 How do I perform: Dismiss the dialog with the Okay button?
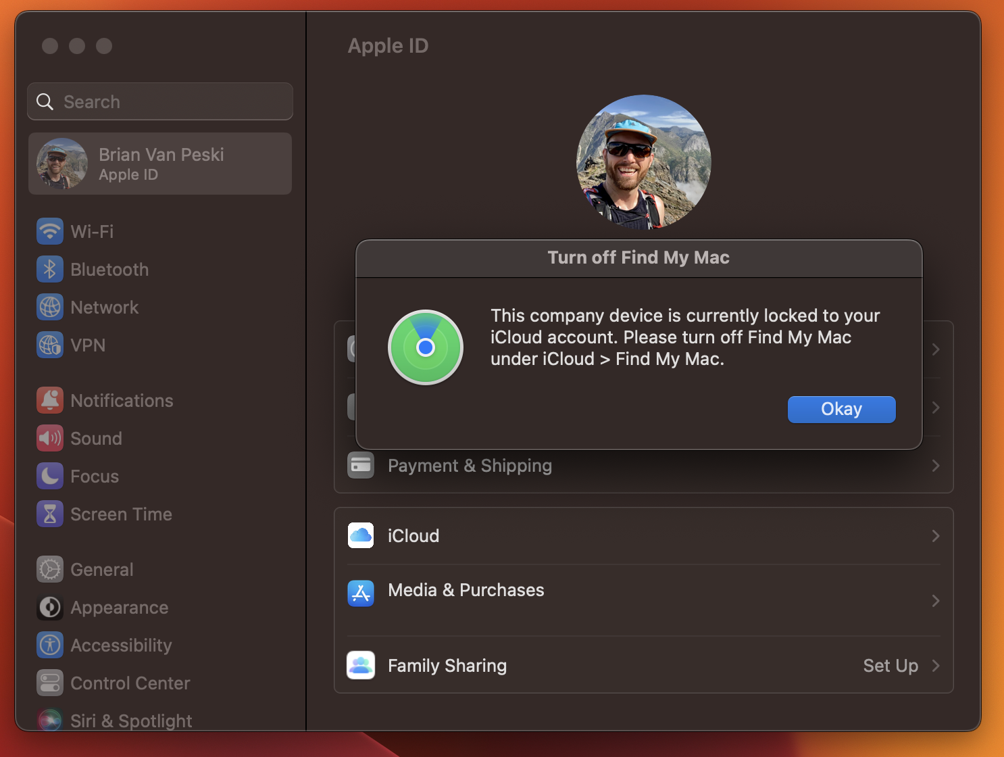842,410
